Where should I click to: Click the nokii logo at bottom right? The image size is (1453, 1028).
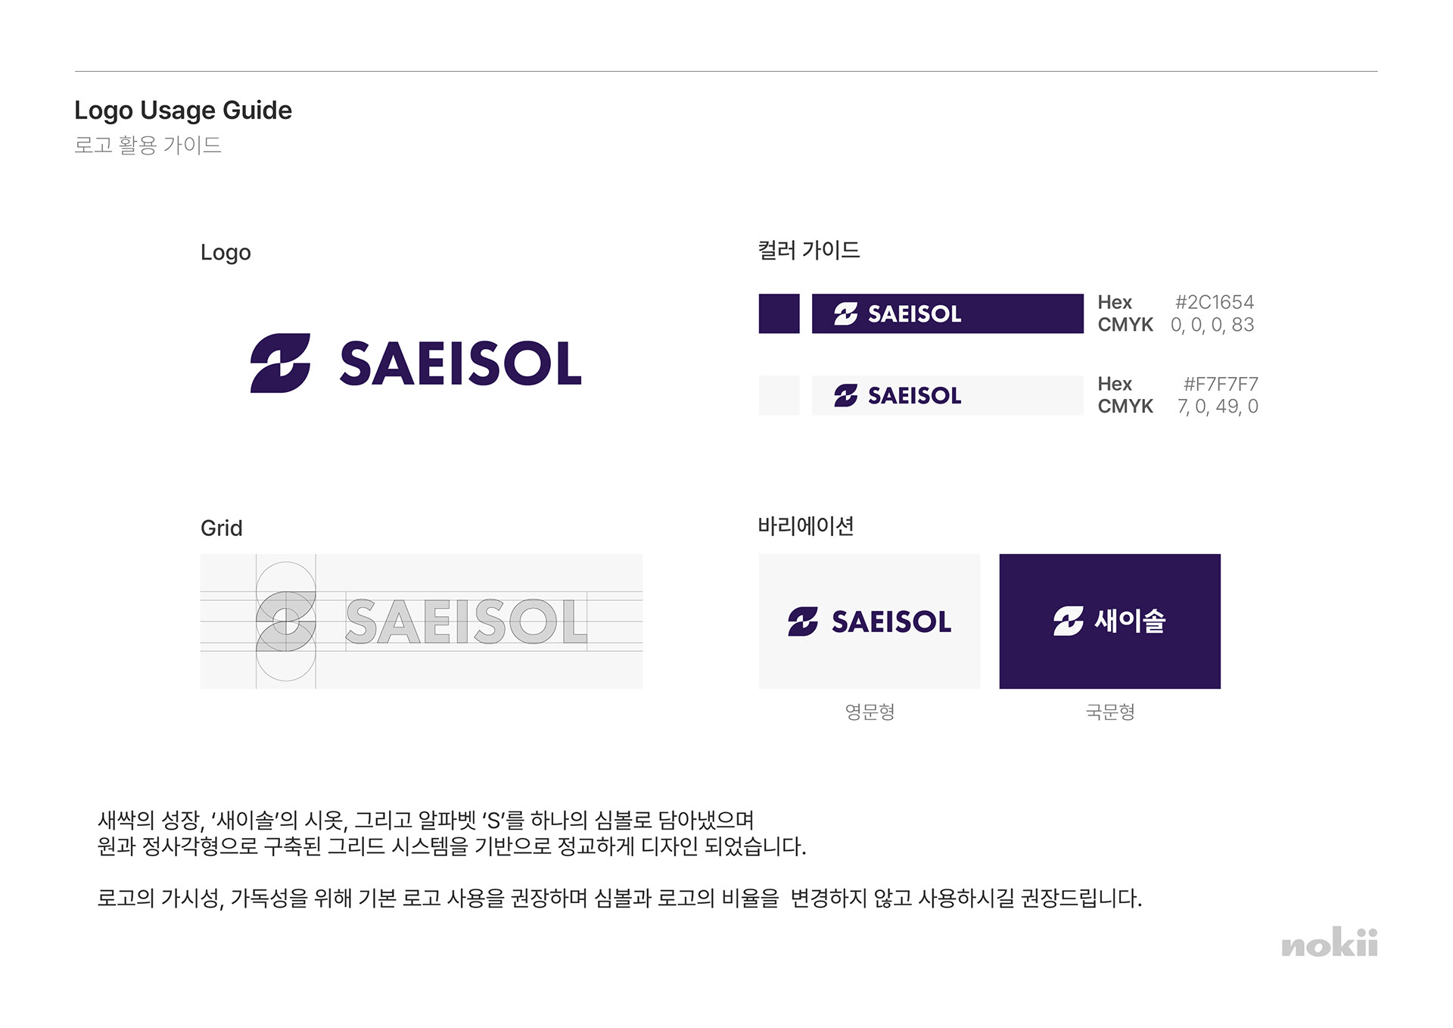pos(1330,942)
